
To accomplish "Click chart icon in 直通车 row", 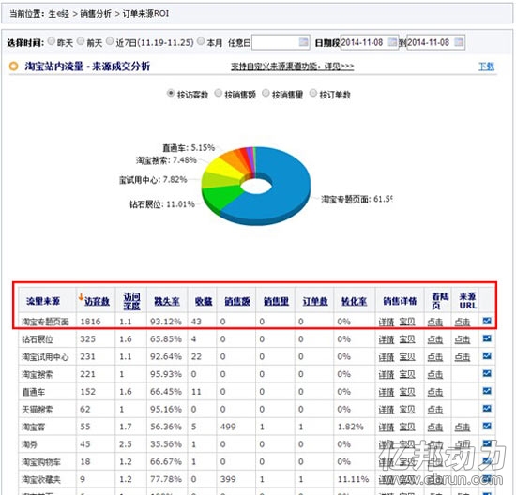I will [487, 391].
